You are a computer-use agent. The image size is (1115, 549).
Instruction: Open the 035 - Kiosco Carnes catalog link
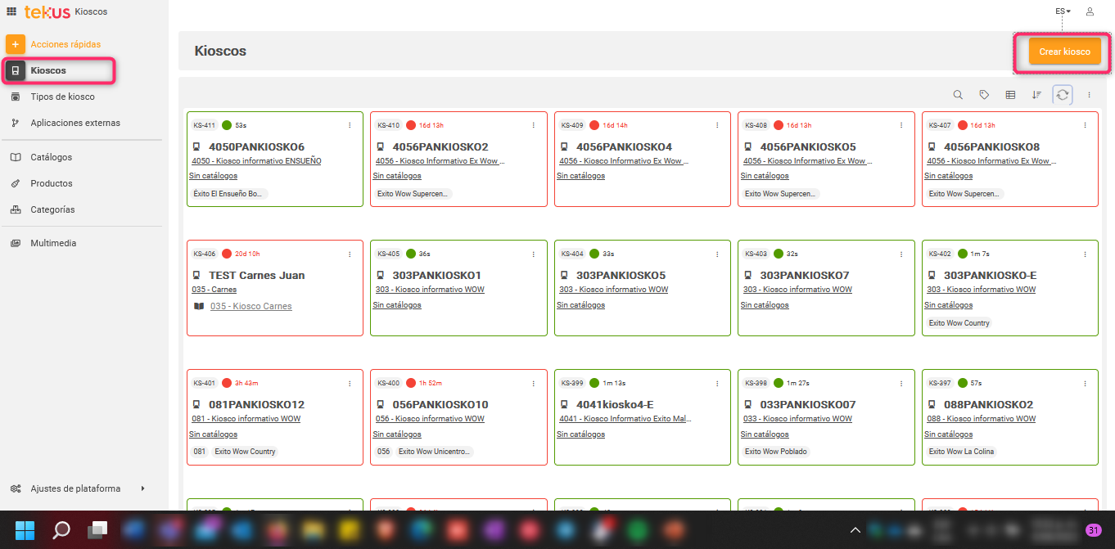coord(251,306)
